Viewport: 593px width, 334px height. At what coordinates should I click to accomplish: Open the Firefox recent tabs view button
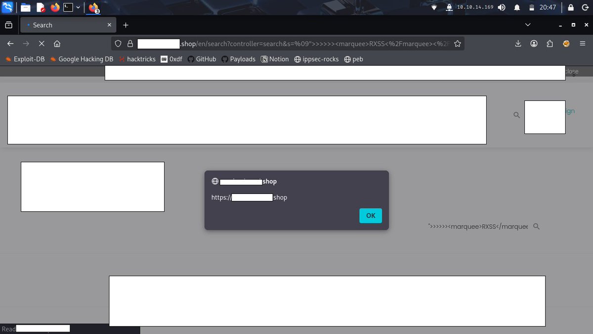click(x=8, y=25)
